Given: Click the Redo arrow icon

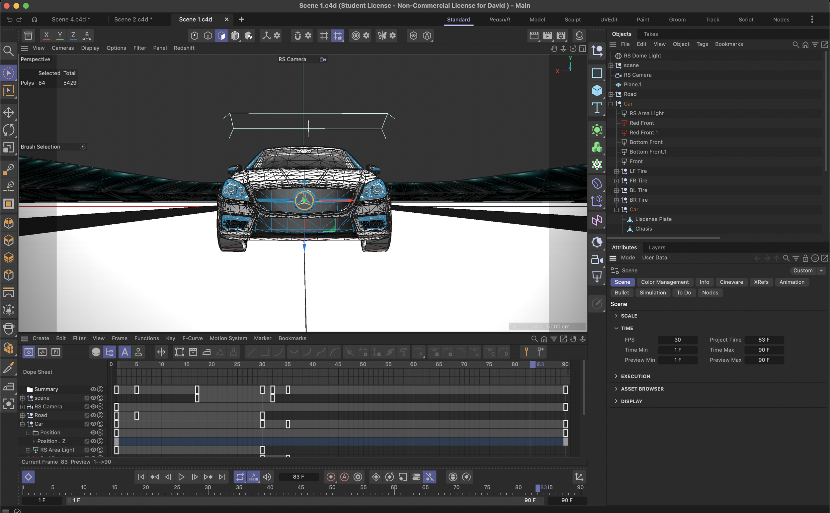Looking at the screenshot, I should pyautogui.click(x=19, y=19).
